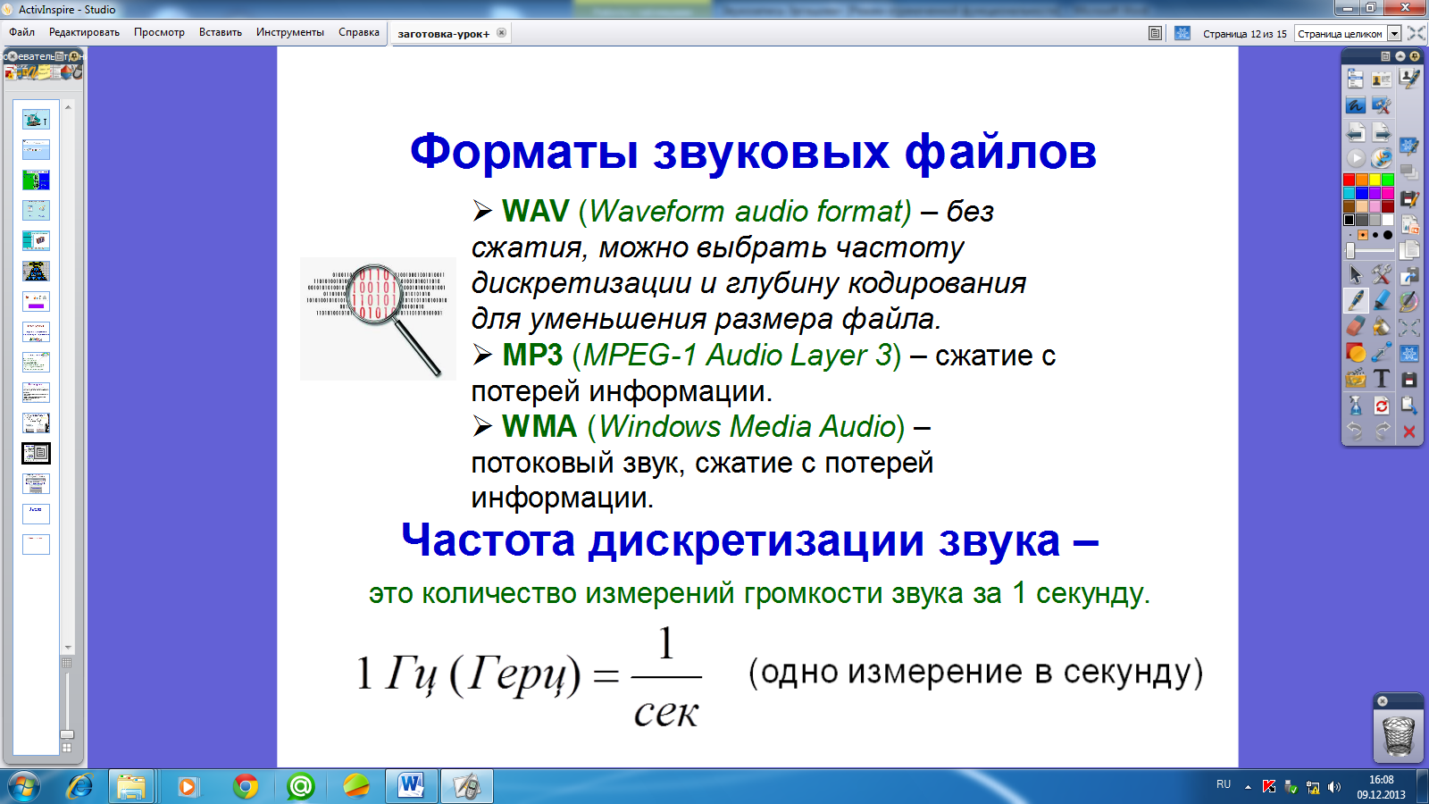Open Desktop Tools icon
This screenshot has width=1429, height=804.
pos(1382,105)
